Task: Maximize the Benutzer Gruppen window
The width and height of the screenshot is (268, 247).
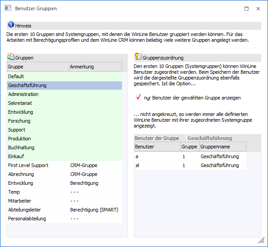Action: point(246,8)
